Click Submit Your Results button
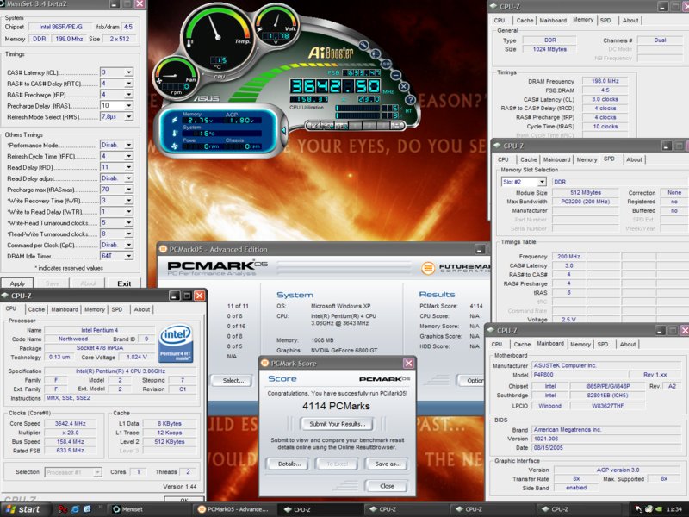 337,424
